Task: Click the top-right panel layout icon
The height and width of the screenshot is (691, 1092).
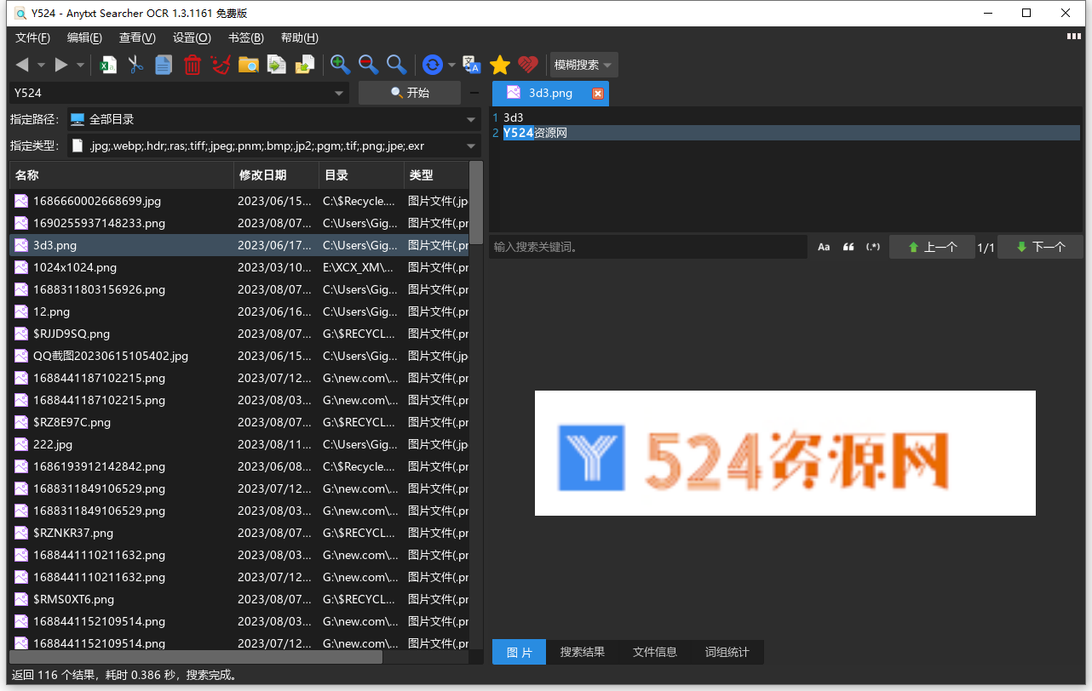Action: [1074, 37]
